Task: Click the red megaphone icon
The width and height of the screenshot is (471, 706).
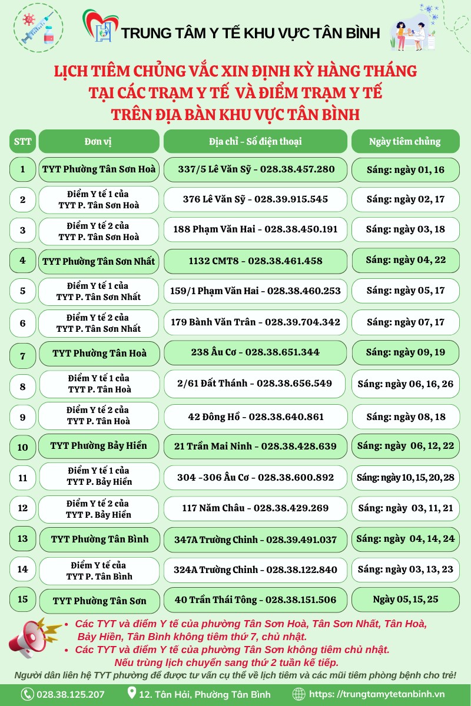Action: tap(34, 638)
